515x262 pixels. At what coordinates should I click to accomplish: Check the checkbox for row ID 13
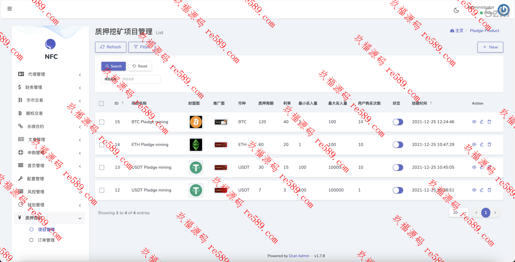pyautogui.click(x=102, y=167)
